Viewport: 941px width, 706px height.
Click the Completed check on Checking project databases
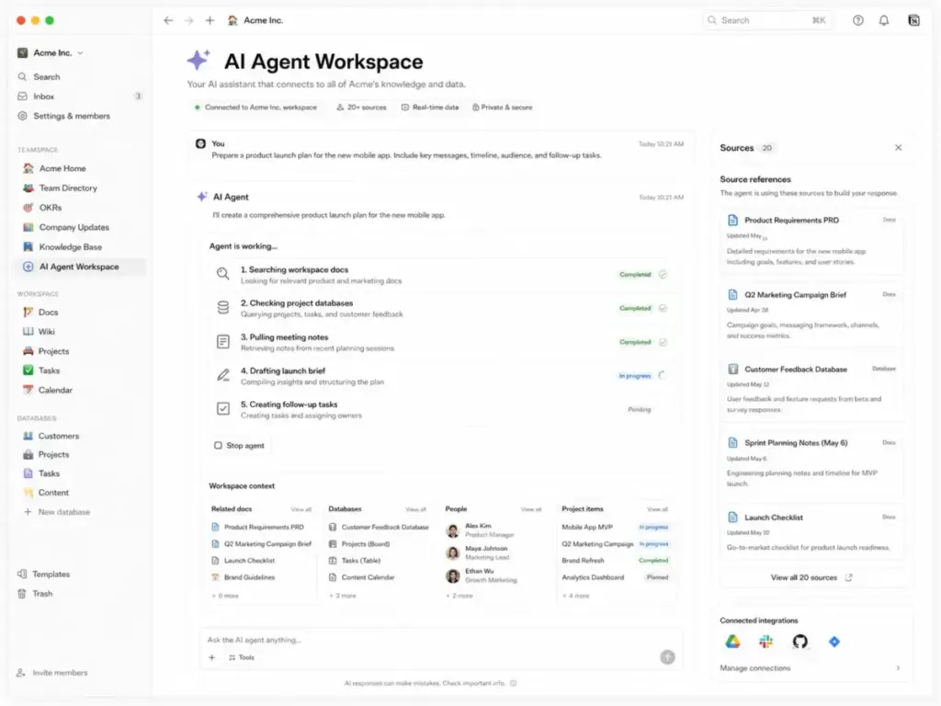tap(663, 308)
